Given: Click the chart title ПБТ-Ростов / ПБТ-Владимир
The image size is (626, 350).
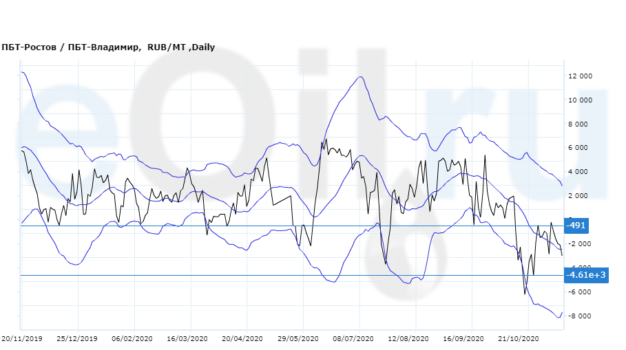Looking at the screenshot, I should (x=108, y=47).
